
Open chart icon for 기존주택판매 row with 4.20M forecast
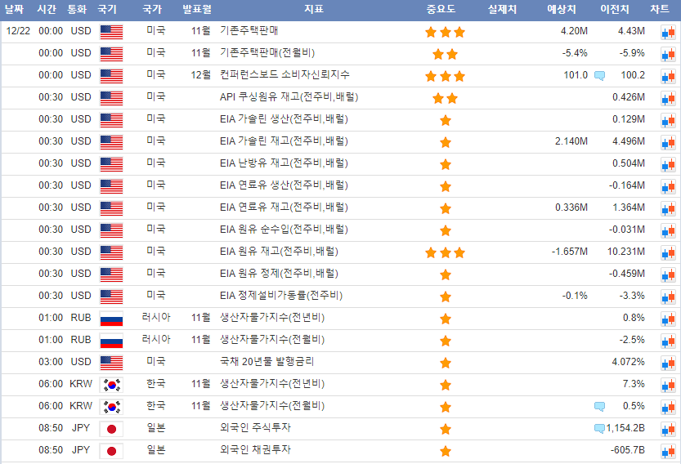666,32
